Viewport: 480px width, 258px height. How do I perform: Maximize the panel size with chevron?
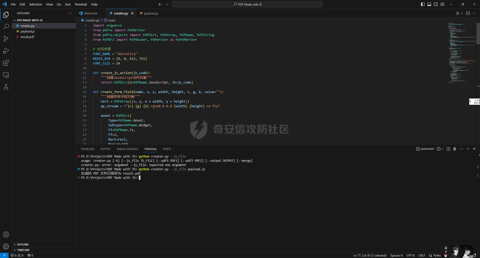tap(468, 149)
